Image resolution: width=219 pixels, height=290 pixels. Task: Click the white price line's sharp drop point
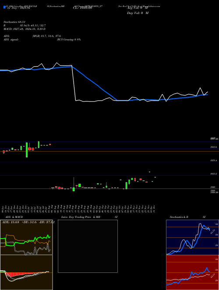[74, 83]
